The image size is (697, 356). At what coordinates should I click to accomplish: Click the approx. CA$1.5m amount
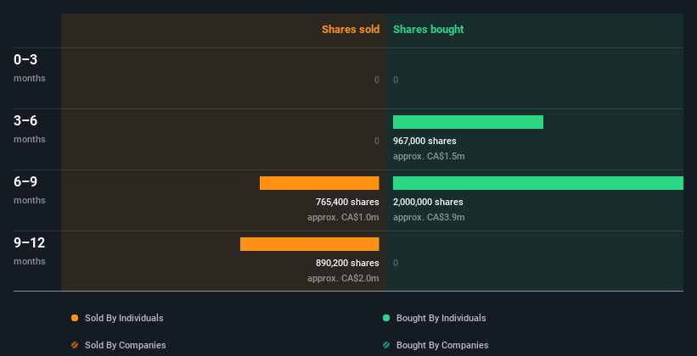(429, 157)
